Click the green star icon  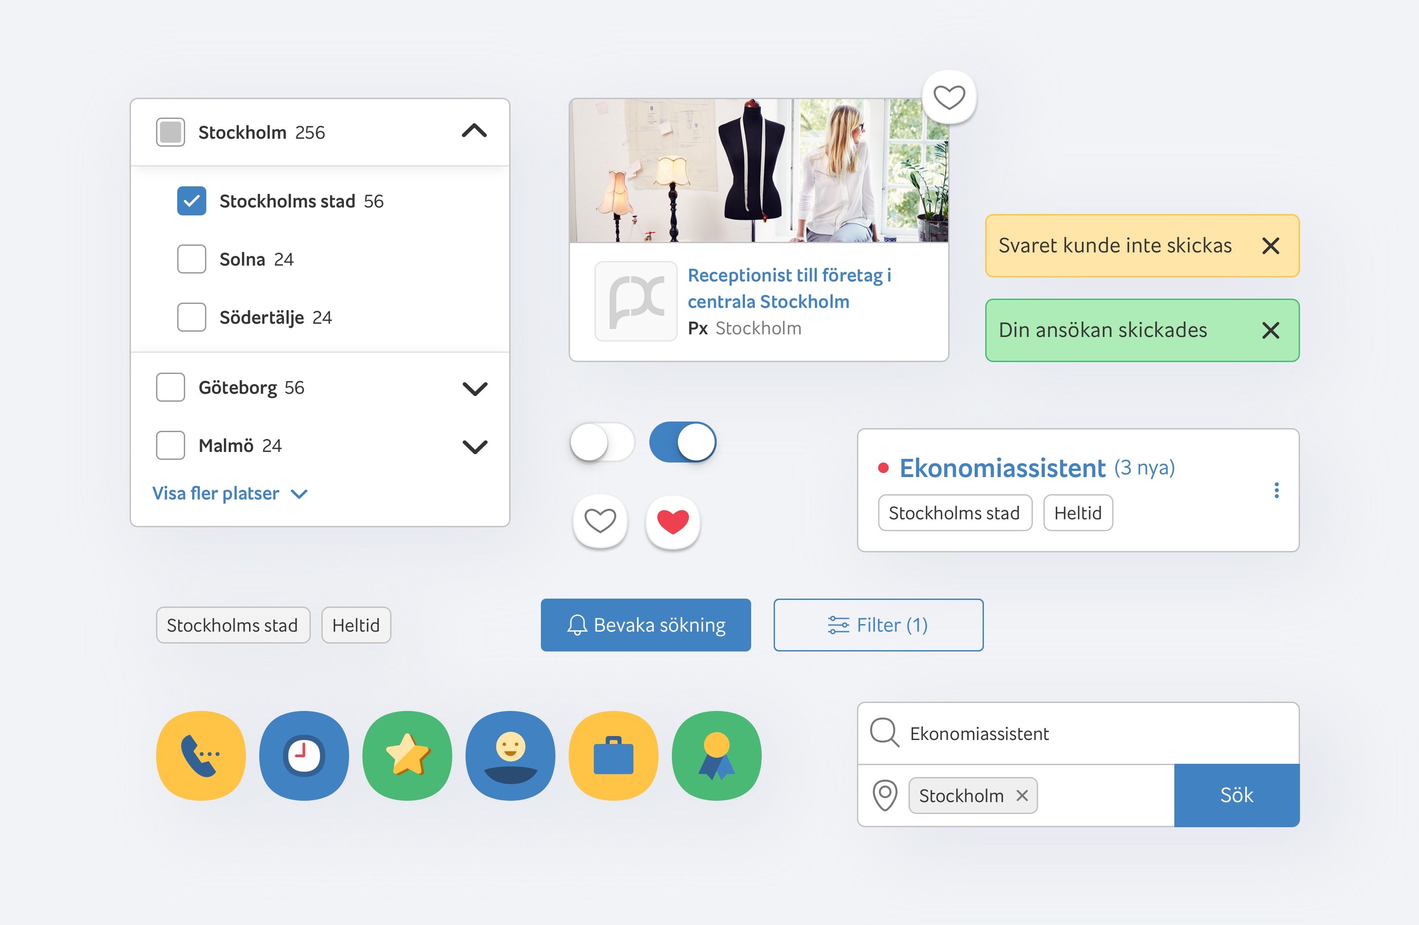click(x=407, y=755)
